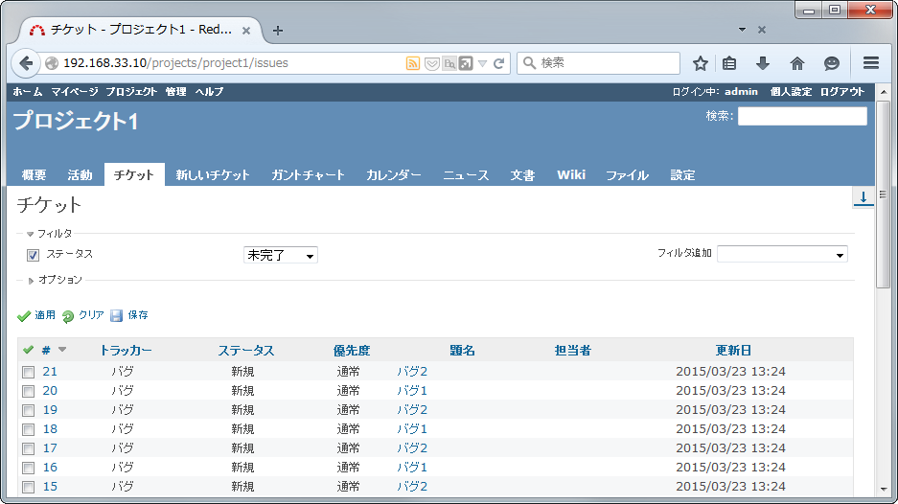Uncheck the ステータス filter checkbox
The height and width of the screenshot is (504, 898).
pos(34,255)
